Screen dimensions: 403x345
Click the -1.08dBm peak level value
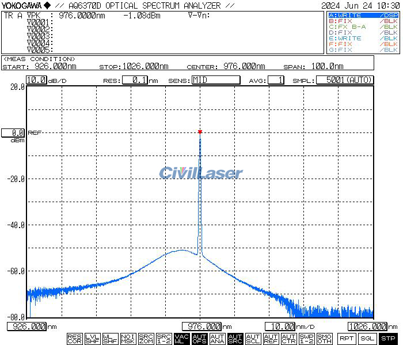pos(142,16)
